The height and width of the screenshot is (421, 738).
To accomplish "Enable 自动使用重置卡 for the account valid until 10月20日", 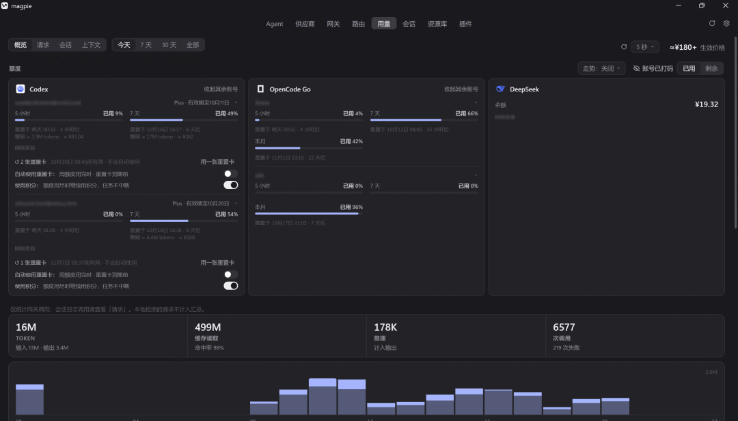I will (x=231, y=274).
